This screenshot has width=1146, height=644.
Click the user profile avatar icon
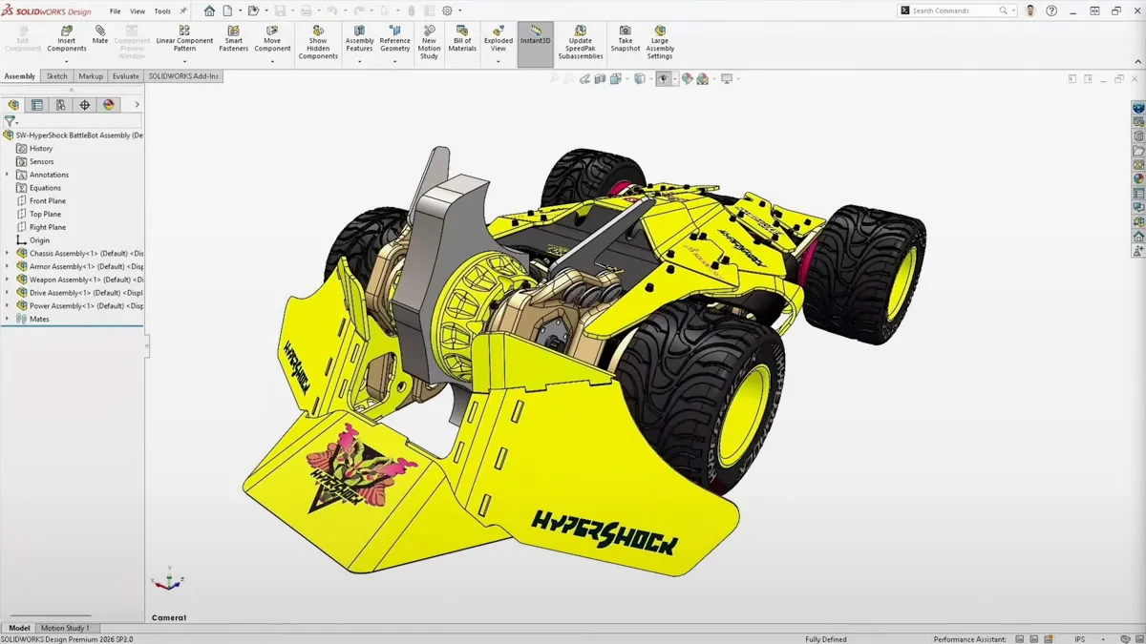(1030, 10)
